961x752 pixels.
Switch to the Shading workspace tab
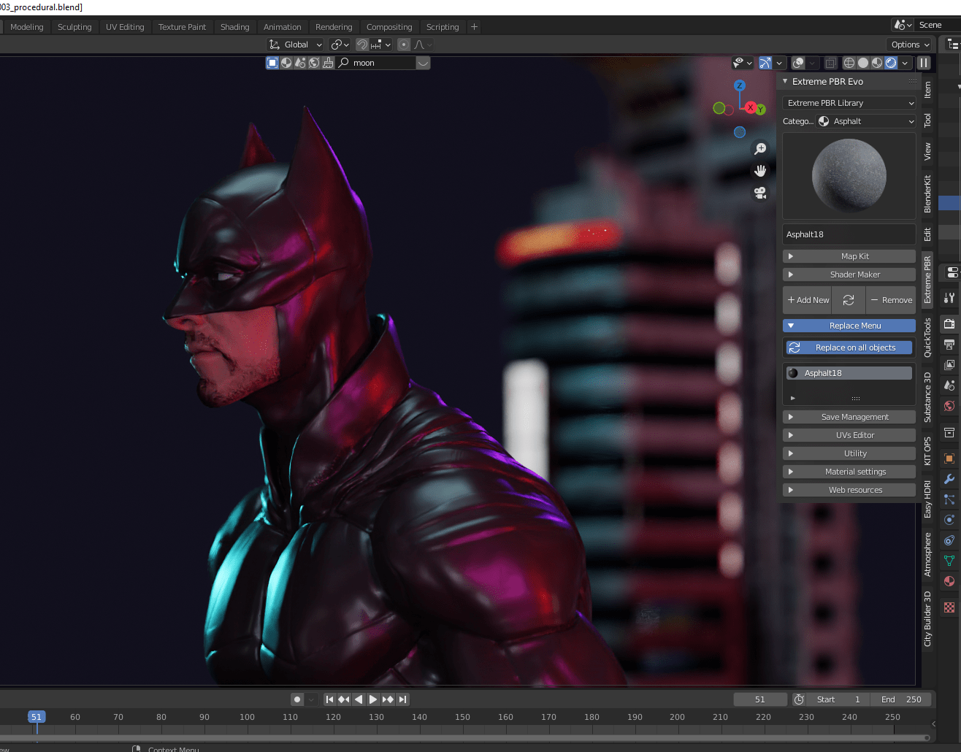[235, 27]
